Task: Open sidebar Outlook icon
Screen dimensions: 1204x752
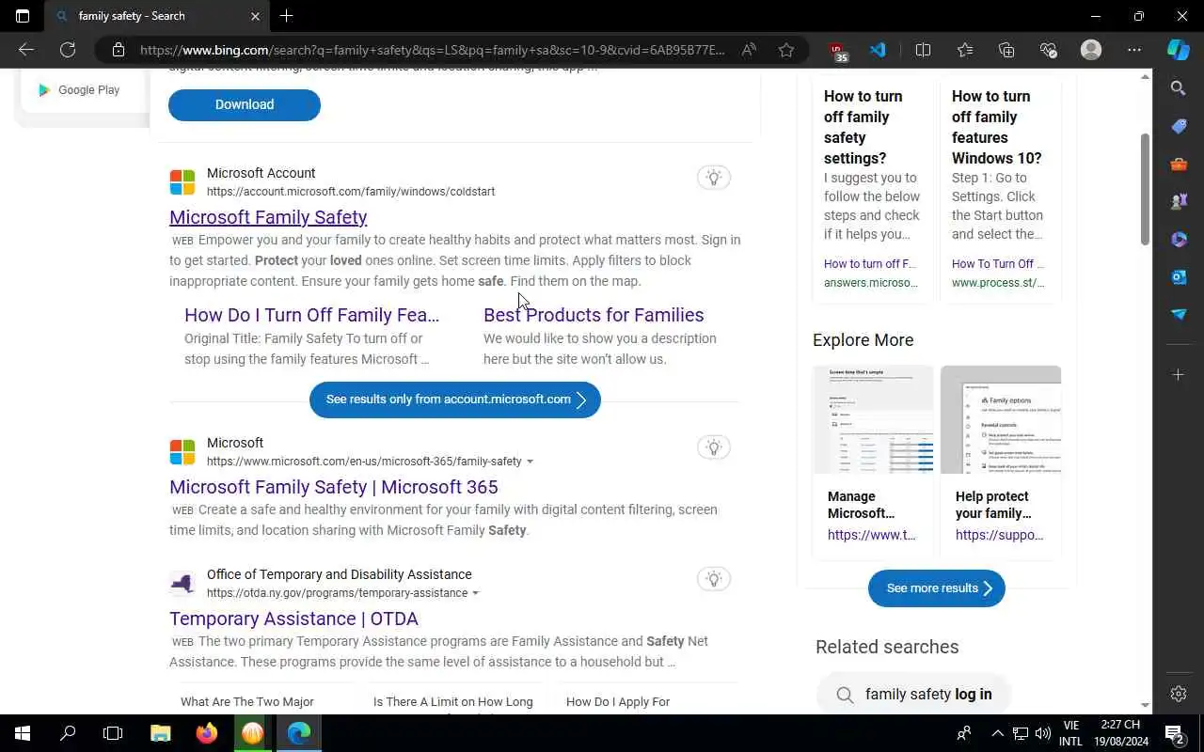Action: pyautogui.click(x=1179, y=277)
